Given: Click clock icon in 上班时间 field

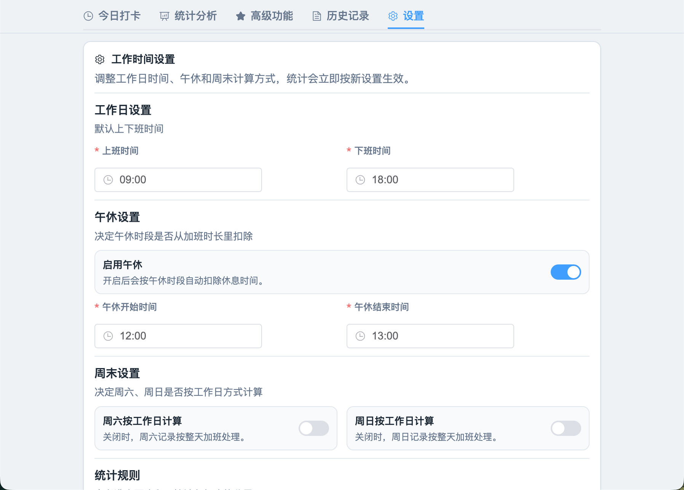Looking at the screenshot, I should click(108, 180).
